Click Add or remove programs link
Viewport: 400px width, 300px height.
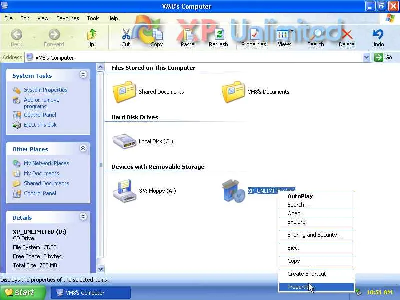coord(42,103)
